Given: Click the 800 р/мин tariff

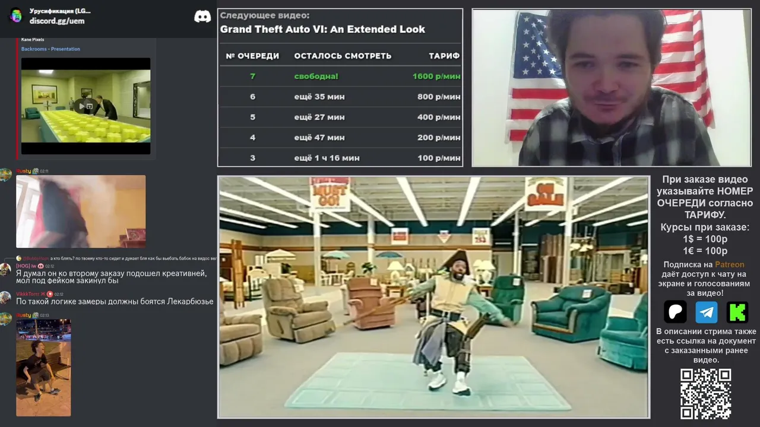Looking at the screenshot, I should [439, 97].
